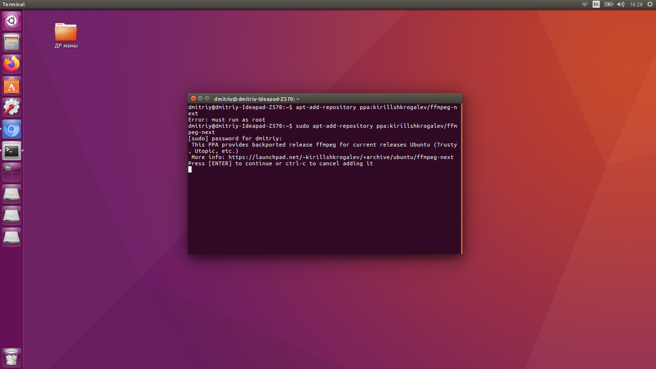This screenshot has height=369, width=656.
Task: Launch Terminal from the launcher
Action: tap(11, 150)
